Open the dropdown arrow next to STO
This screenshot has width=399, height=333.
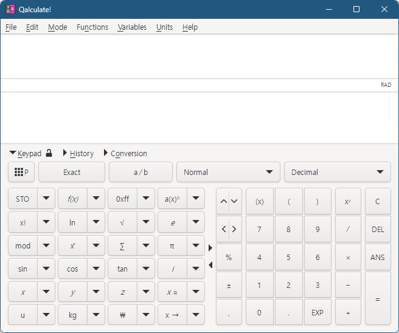coord(46,198)
